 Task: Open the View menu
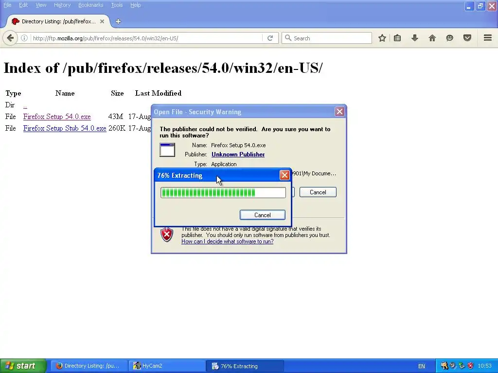click(x=41, y=5)
